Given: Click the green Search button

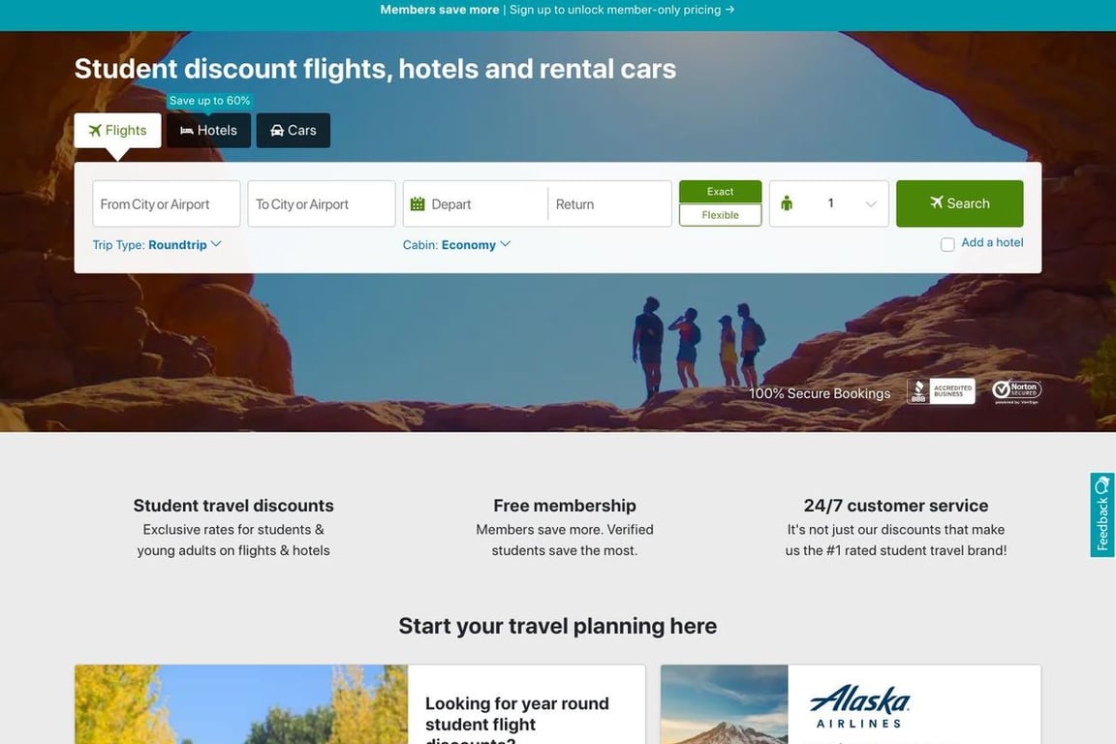Looking at the screenshot, I should point(959,203).
